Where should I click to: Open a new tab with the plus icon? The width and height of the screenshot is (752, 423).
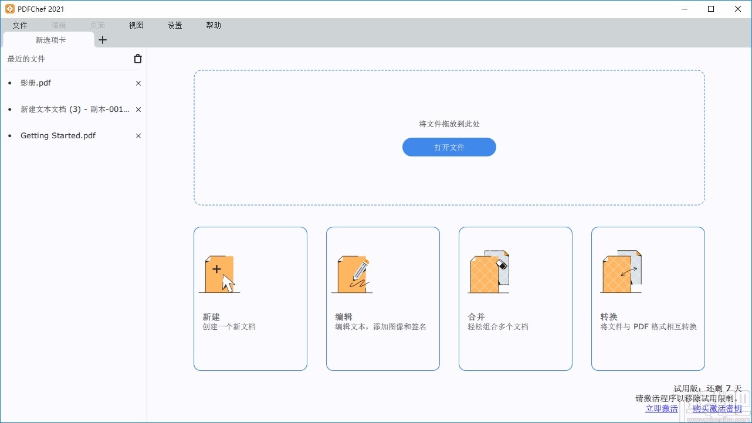click(103, 40)
